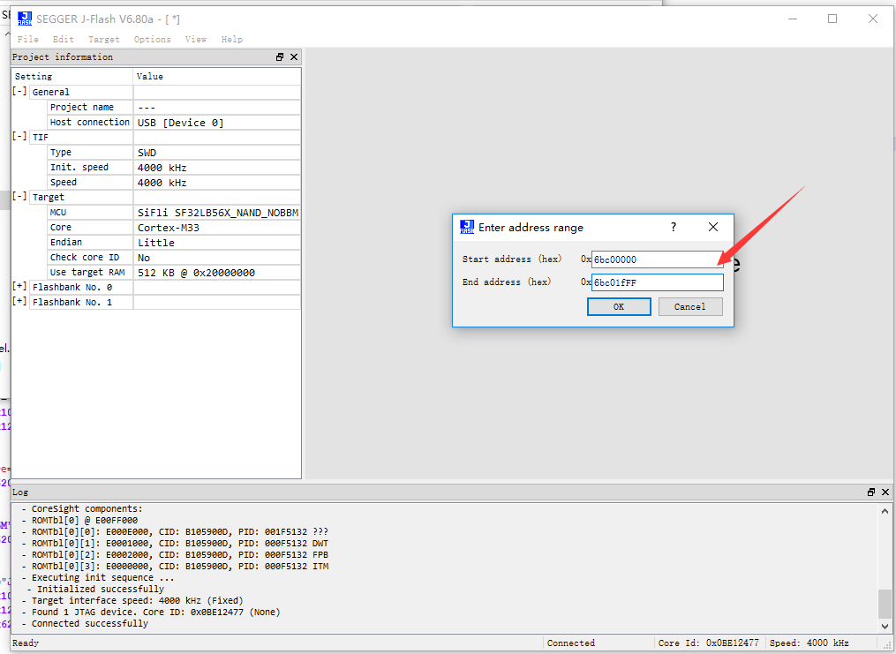
Task: Click the J-Flash icon in the address range dialog
Action: coord(467,227)
